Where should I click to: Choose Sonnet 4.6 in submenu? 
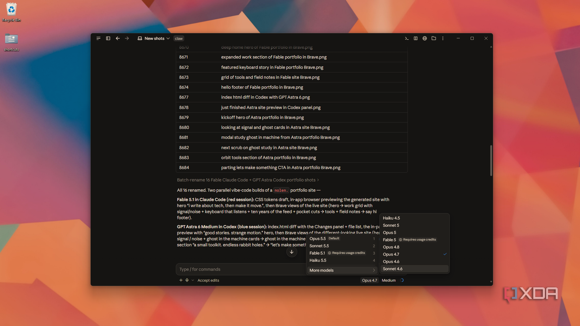click(x=414, y=269)
